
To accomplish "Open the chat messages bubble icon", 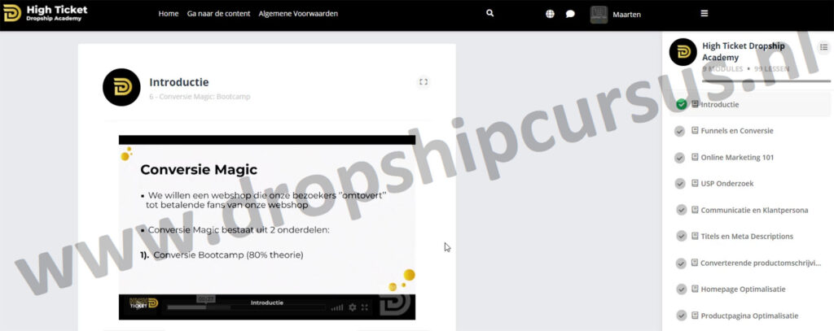I will tap(570, 14).
